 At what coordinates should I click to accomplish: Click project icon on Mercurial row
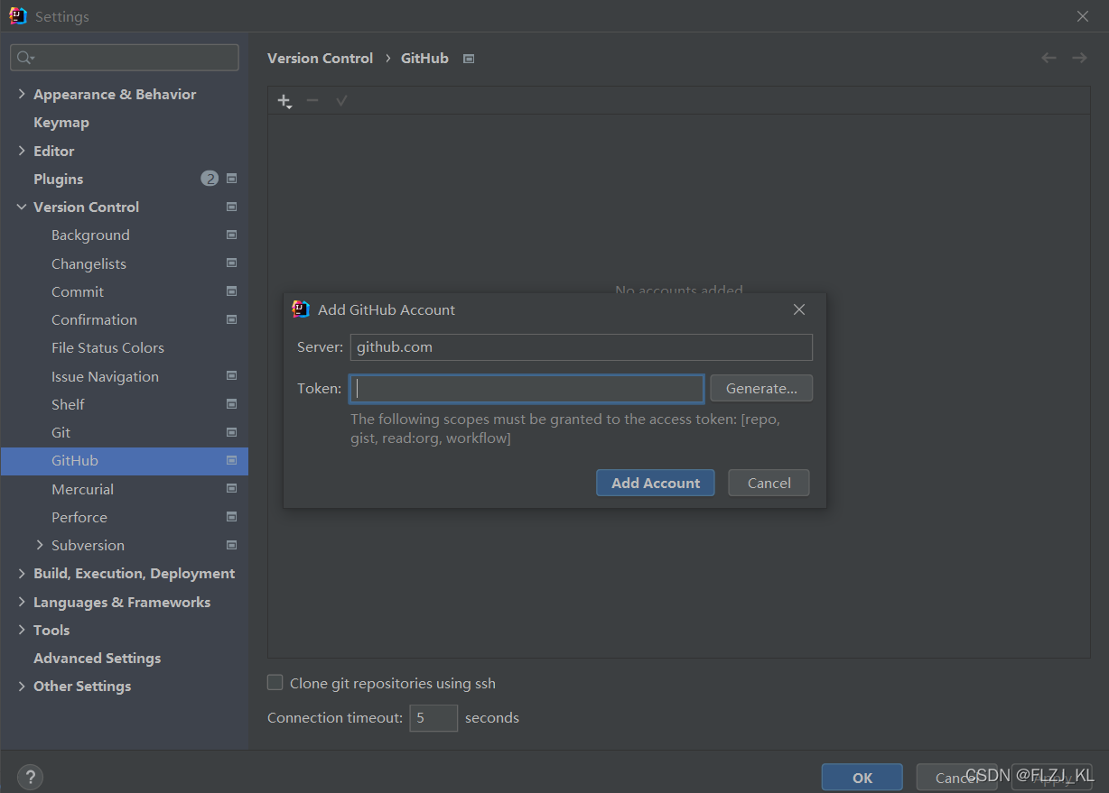(x=232, y=489)
